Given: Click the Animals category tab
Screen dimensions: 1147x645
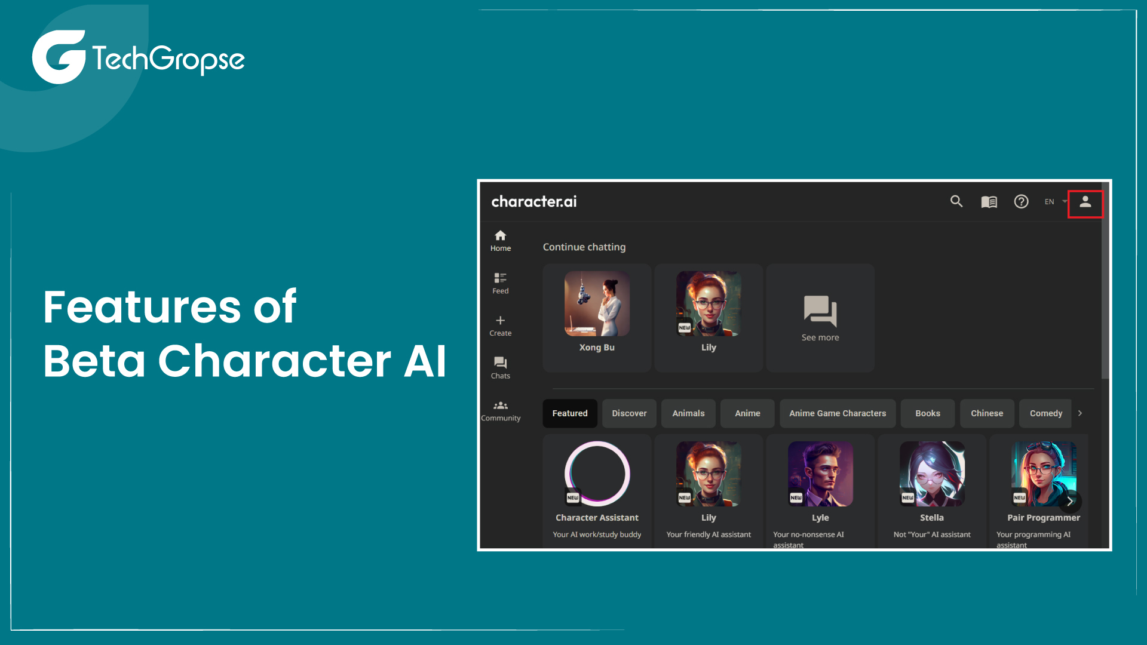Looking at the screenshot, I should pyautogui.click(x=689, y=413).
